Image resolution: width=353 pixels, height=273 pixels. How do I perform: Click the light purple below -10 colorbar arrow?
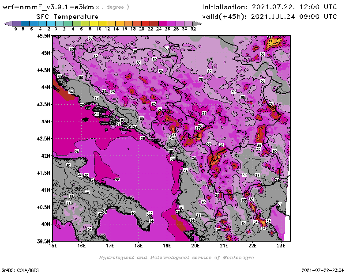8,23
